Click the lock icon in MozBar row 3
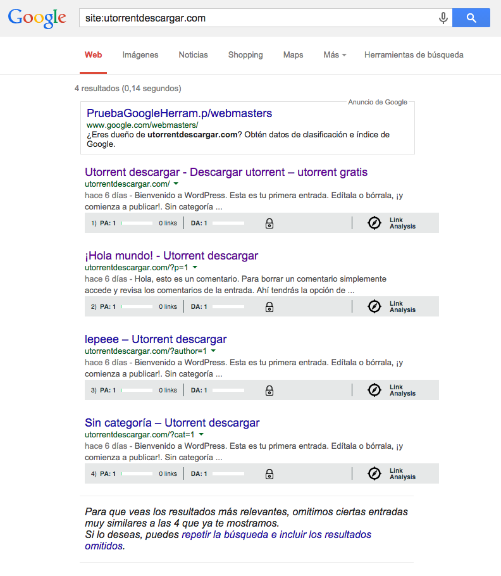Image resolution: width=501 pixels, height=576 pixels. point(269,391)
